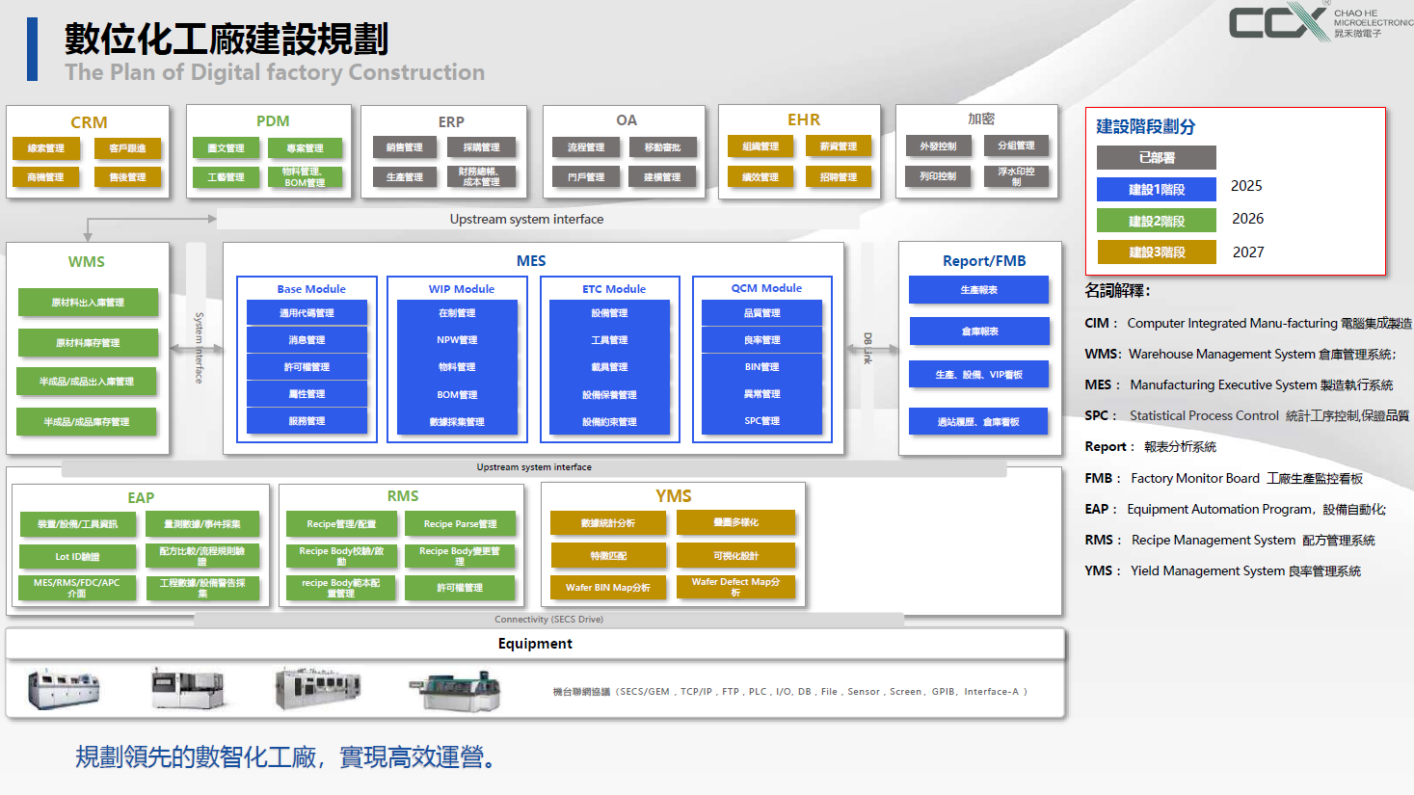This screenshot has height=795, width=1414.
Task: Click the Base Module heading in MES
Action: click(x=310, y=289)
